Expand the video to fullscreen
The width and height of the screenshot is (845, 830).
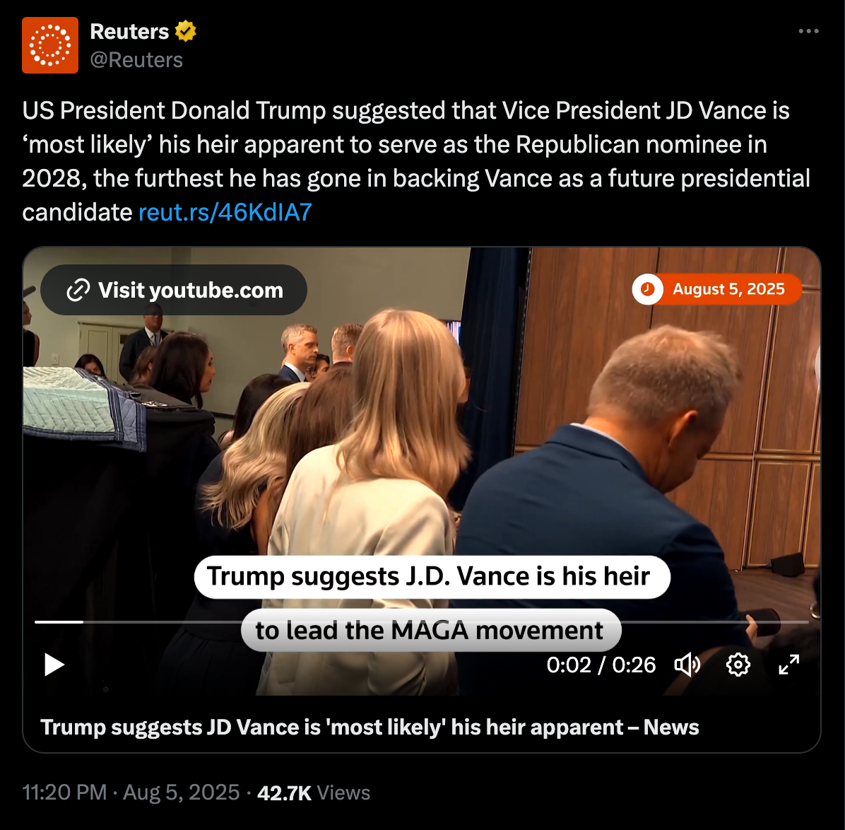pos(789,665)
